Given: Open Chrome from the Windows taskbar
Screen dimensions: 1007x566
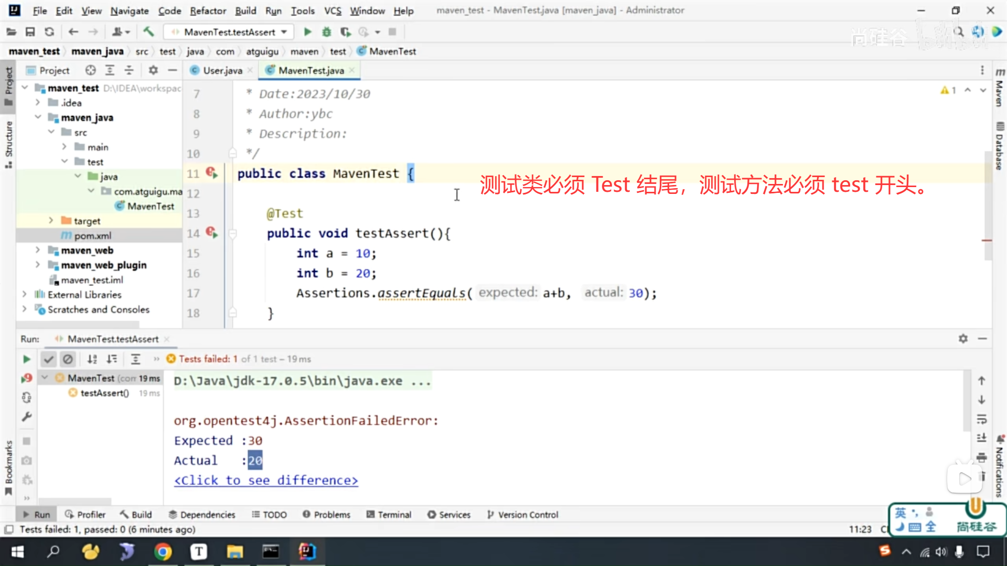Looking at the screenshot, I should pyautogui.click(x=163, y=551).
